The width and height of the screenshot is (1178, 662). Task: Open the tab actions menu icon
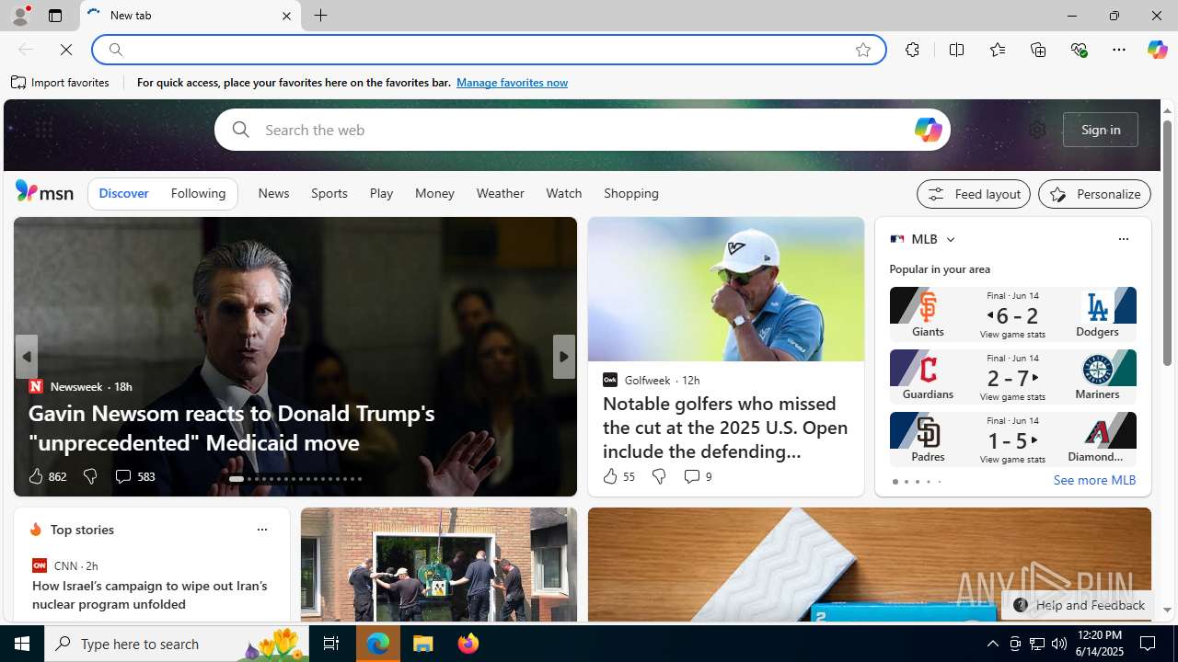pyautogui.click(x=55, y=16)
